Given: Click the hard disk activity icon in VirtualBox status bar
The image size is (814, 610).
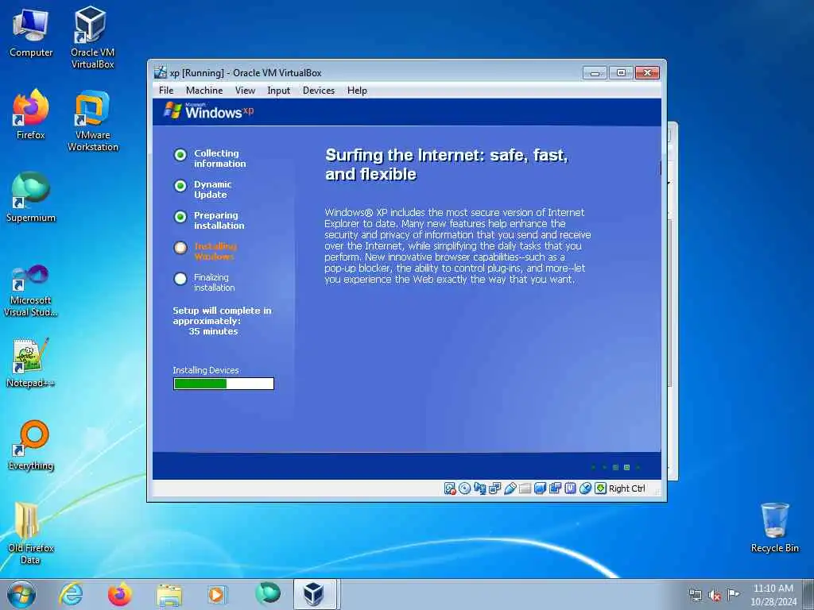Looking at the screenshot, I should [x=450, y=488].
